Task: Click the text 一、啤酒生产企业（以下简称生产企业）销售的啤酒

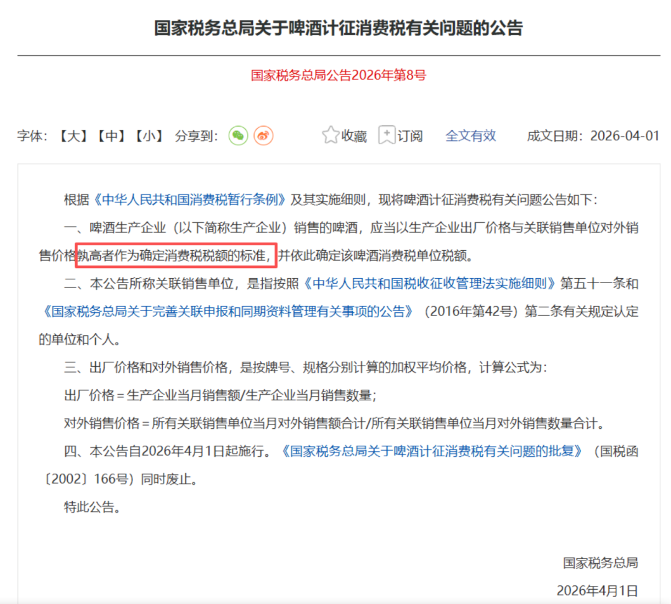Action: (211, 227)
